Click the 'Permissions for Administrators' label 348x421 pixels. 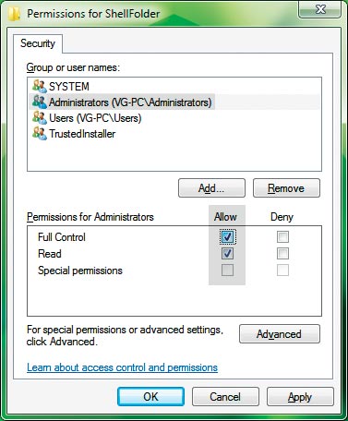click(x=90, y=217)
